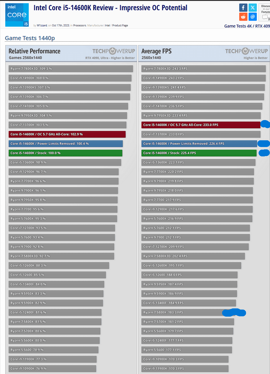Select Ryzen 9 7950X3D: 233.4 FPS bar
The image size is (270, 374).
tap(201, 115)
